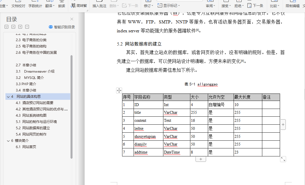Go to outline item 2.5 电子商务的结构
Image resolution: width=305 pixels, height=185 pixels.
pos(31,46)
